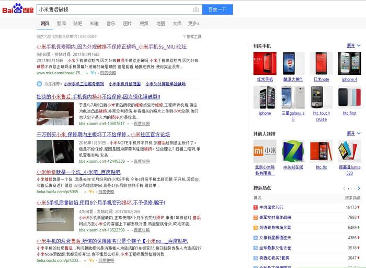366x268 pixels.
Task: Open 百度快照 for the miui.com result
Action: pos(108,73)
